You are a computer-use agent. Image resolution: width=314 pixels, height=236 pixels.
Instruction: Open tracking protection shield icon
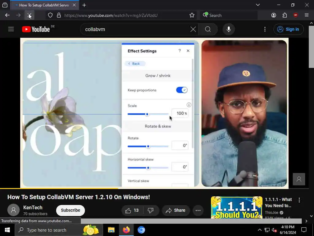pyautogui.click(x=50, y=15)
